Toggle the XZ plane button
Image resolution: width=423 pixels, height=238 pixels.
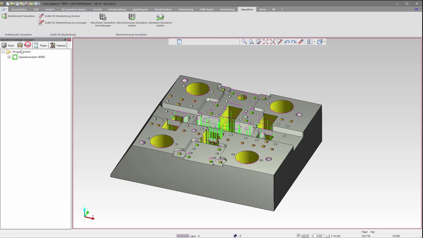303,236
